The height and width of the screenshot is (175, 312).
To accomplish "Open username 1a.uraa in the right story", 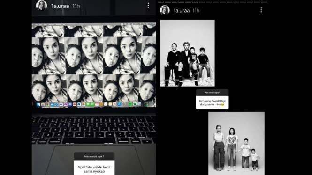I will (x=181, y=10).
